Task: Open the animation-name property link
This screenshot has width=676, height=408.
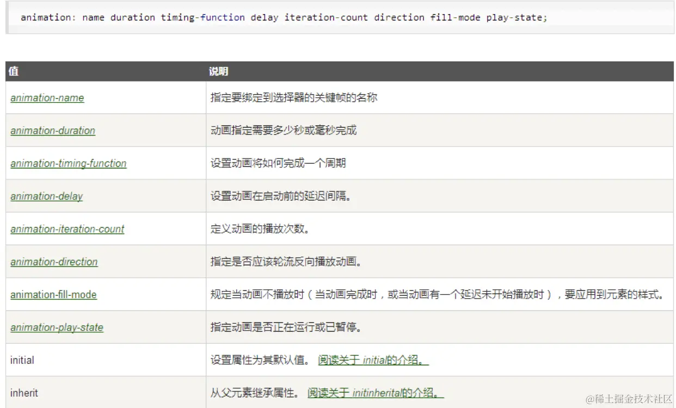Action: 47,98
